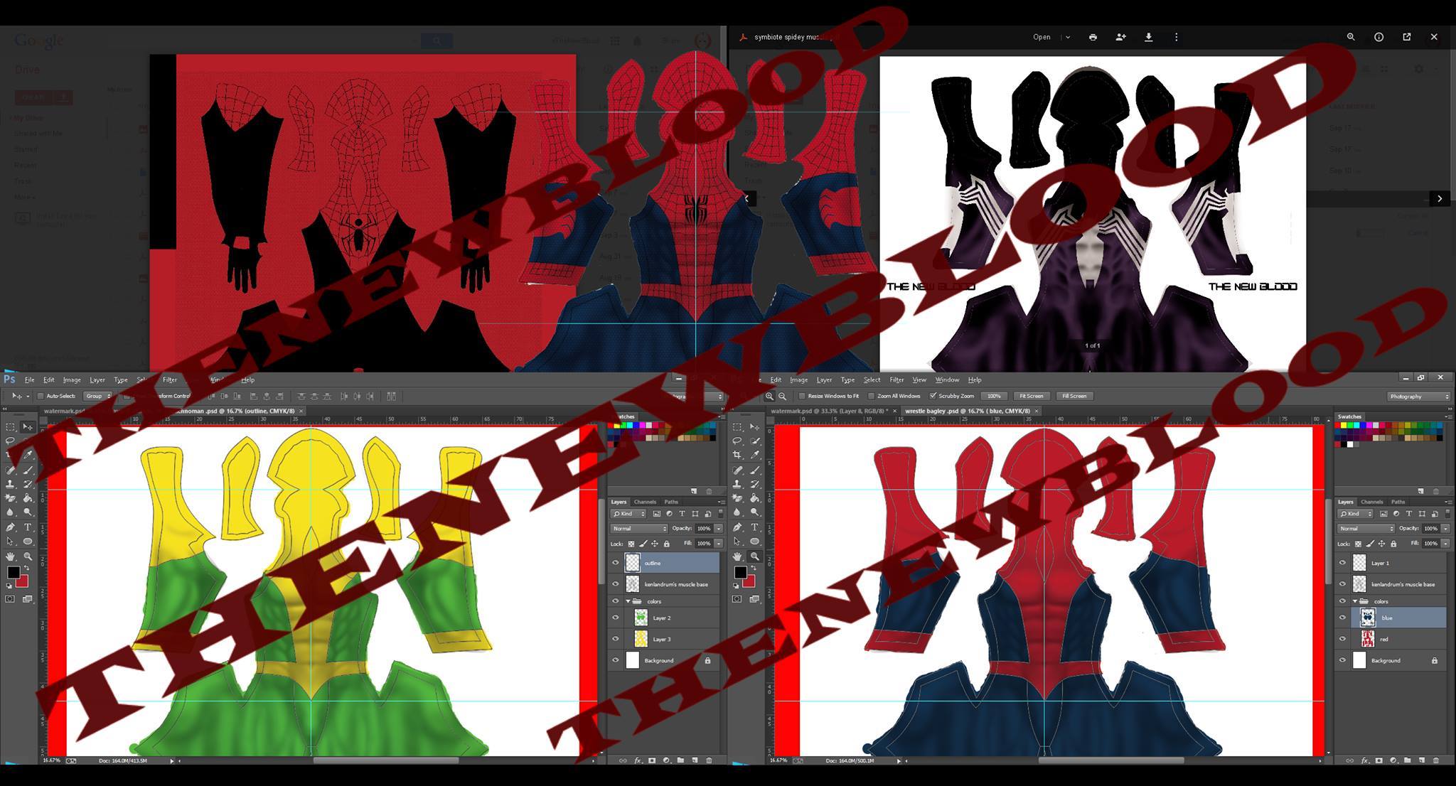The image size is (1456, 786).
Task: Click 100% zoom button in options bar
Action: [x=994, y=396]
